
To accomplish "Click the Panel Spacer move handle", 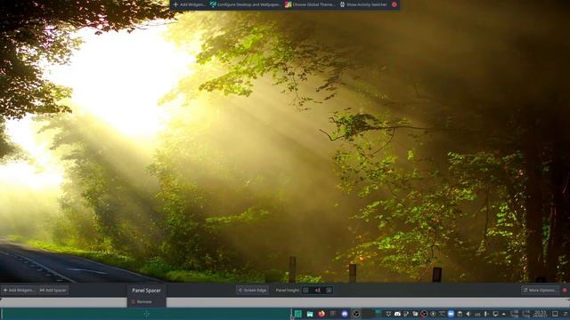I will [146, 314].
